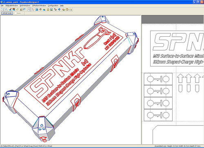
Task: Click the Unfold Undo button
Action: 7,13
